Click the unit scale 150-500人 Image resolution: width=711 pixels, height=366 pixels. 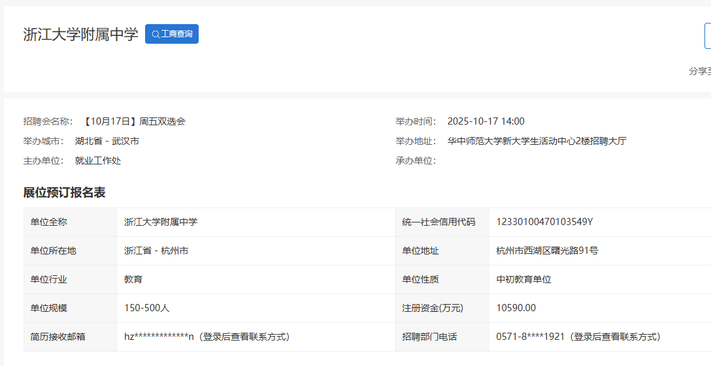(147, 308)
